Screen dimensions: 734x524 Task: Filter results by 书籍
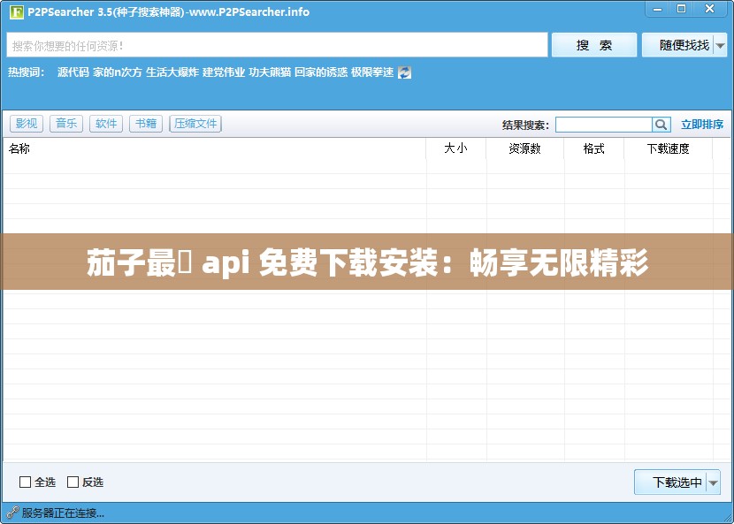click(146, 124)
